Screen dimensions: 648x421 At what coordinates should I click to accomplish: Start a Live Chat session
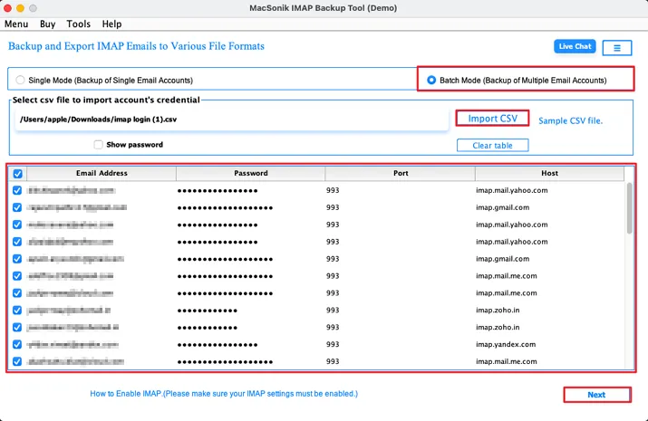pos(575,47)
